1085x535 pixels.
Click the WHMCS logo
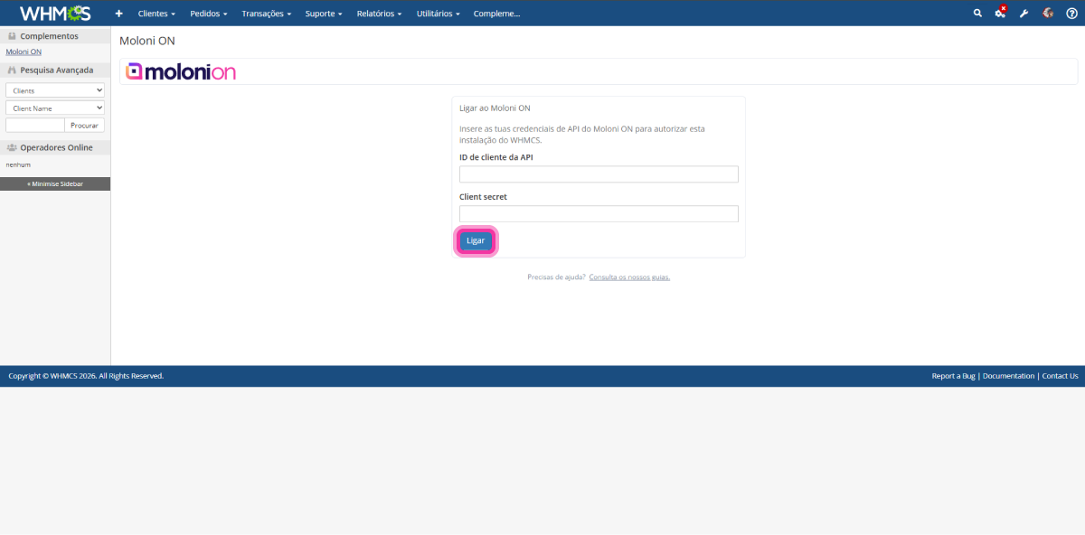click(54, 14)
